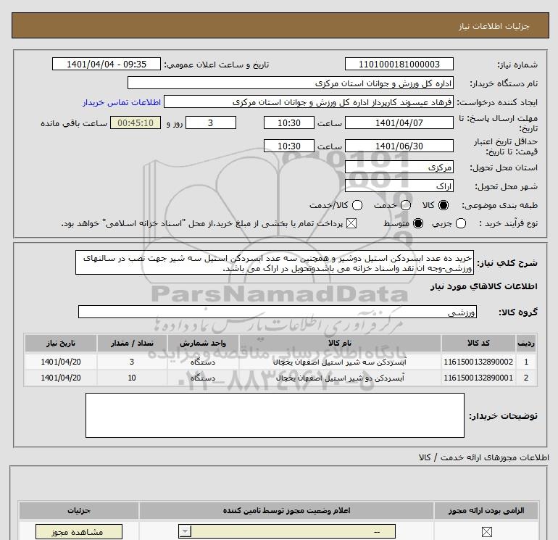Click product code 116150013289002​2 in row 1

point(478,362)
